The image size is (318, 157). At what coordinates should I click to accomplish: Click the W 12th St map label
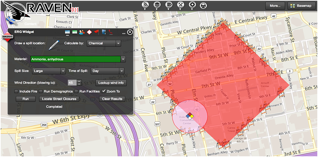[179, 16]
